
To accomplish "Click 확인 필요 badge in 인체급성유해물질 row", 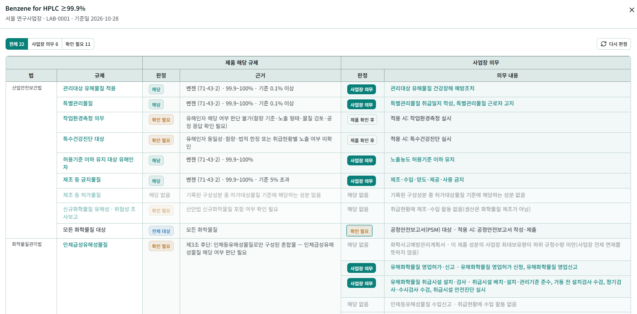I will 161,246.
